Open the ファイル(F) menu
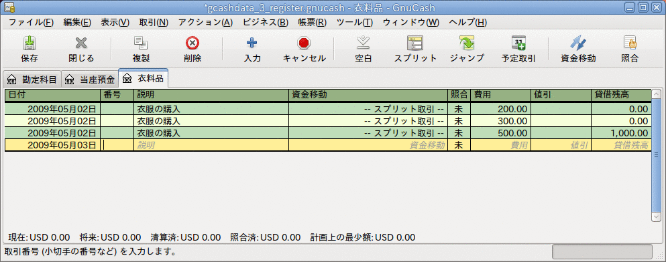Screen dimensions: 666x262 31,23
